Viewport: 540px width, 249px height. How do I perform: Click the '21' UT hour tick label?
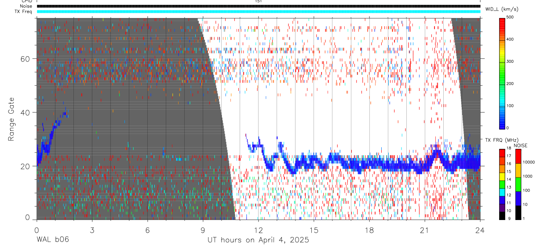click(425, 230)
